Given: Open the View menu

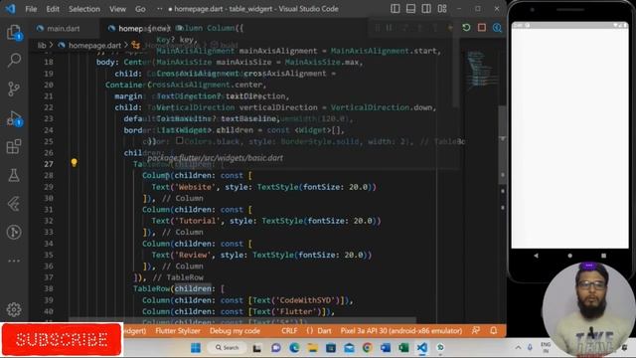Looking at the screenshot, I should coord(117,9).
